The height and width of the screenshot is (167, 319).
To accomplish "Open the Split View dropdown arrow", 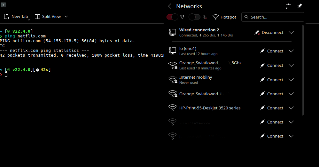I will point(66,16).
